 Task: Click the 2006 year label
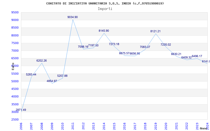pos(21,126)
